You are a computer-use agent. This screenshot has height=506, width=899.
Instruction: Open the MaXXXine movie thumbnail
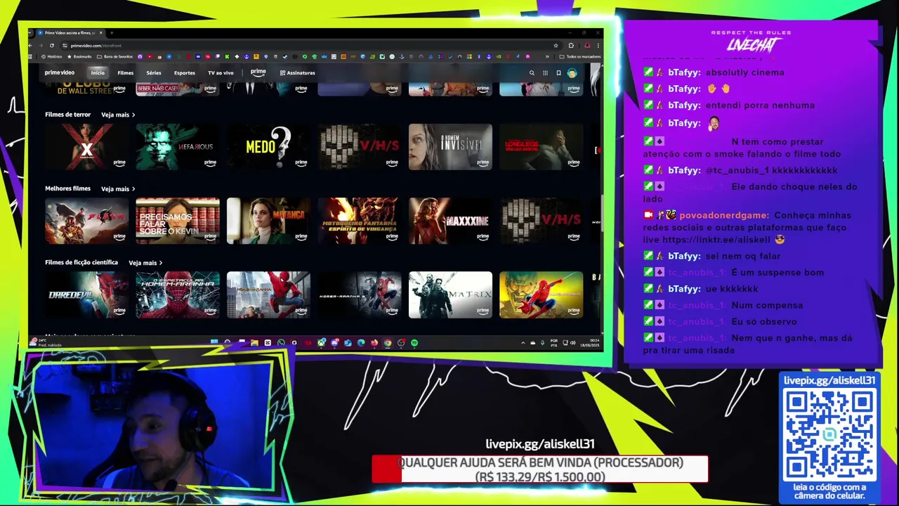click(450, 221)
